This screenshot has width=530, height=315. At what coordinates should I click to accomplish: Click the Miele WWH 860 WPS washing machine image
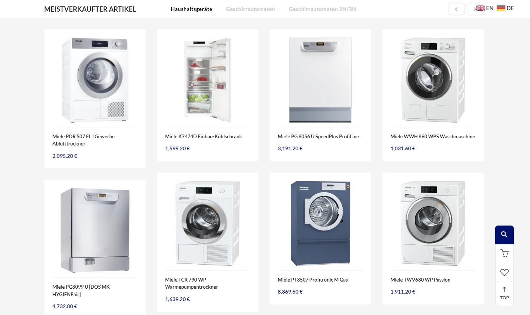point(433,80)
